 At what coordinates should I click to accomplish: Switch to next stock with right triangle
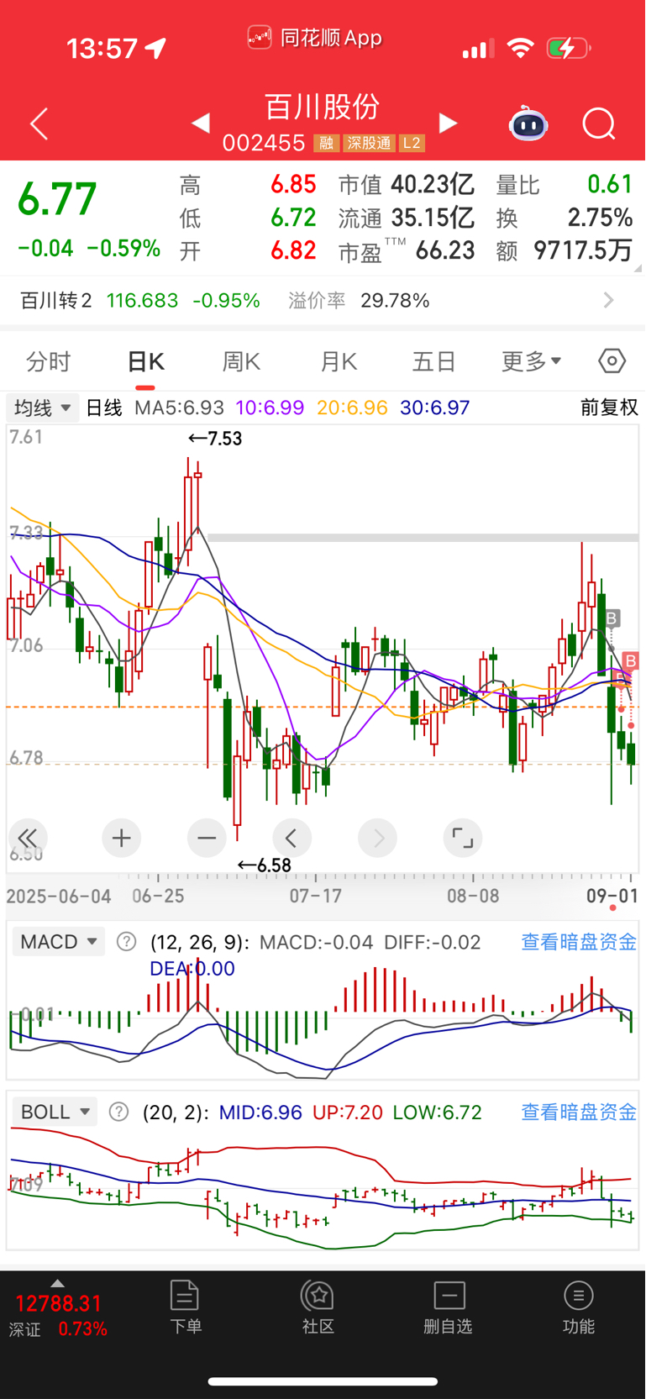[x=449, y=124]
